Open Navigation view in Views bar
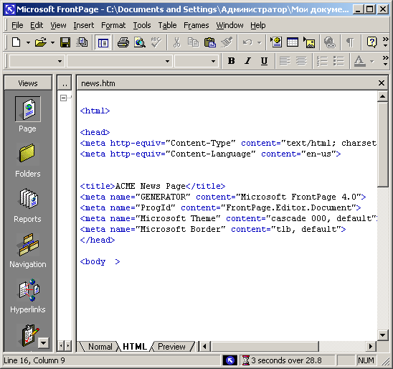Viewport: 393px width, 369px height. (x=27, y=251)
